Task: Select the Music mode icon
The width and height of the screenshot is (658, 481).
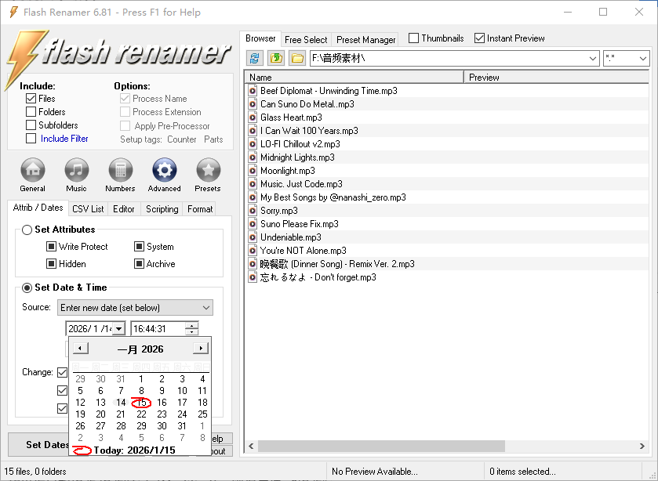Action: click(x=76, y=170)
